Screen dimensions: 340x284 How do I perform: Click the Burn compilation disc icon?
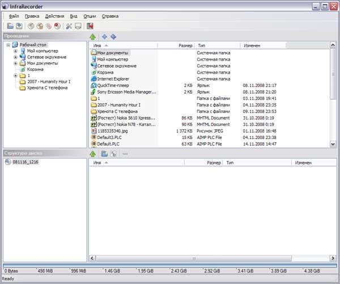pyautogui.click(x=31, y=26)
